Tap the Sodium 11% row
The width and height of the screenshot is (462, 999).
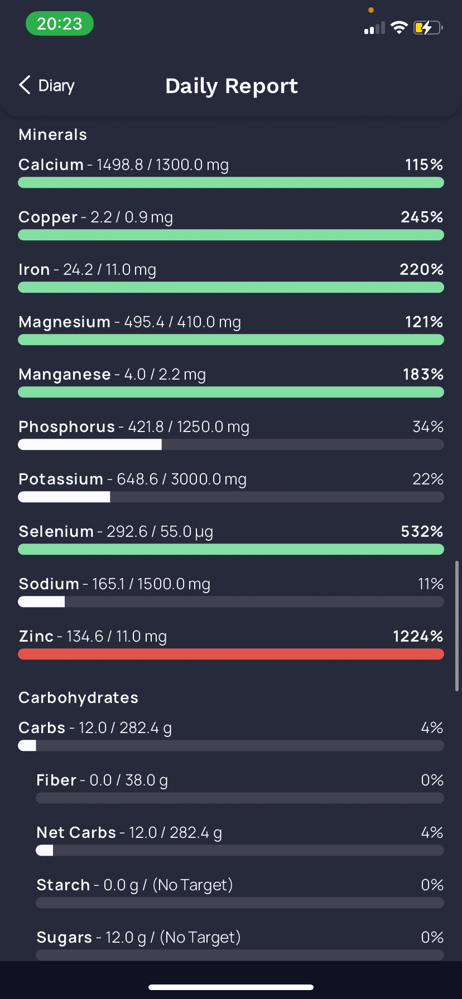click(x=231, y=591)
